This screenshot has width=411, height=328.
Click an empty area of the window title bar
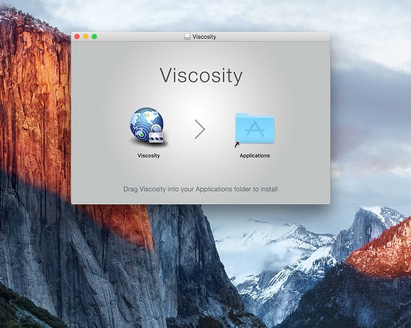(273, 37)
